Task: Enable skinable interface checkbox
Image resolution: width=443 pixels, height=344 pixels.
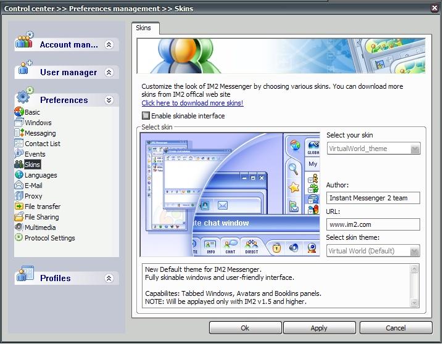Action: point(146,115)
